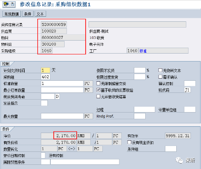Click the 极限过度发货 percent field
Viewport: 201px width, 169px height.
140,77
